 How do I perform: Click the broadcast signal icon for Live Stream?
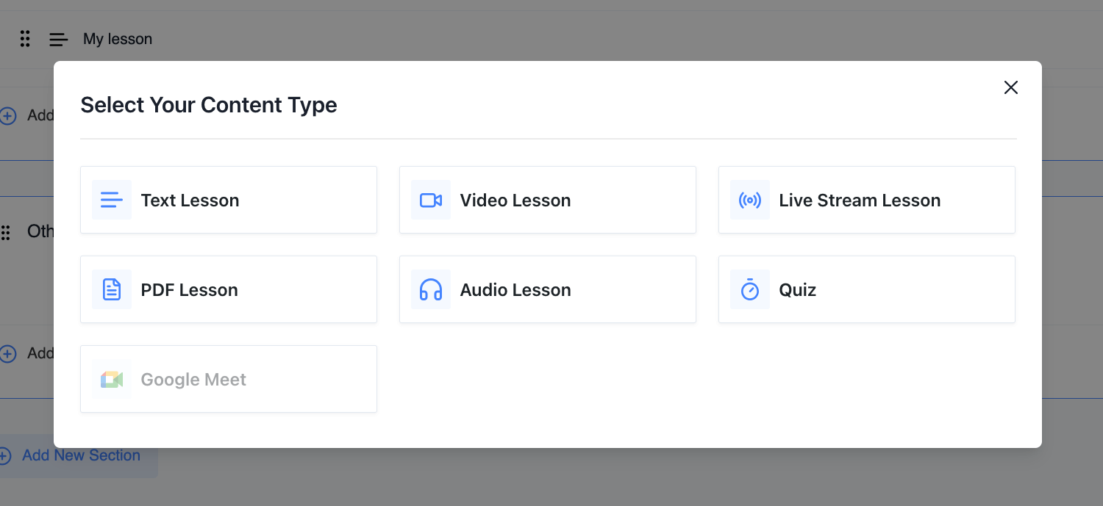tap(750, 200)
